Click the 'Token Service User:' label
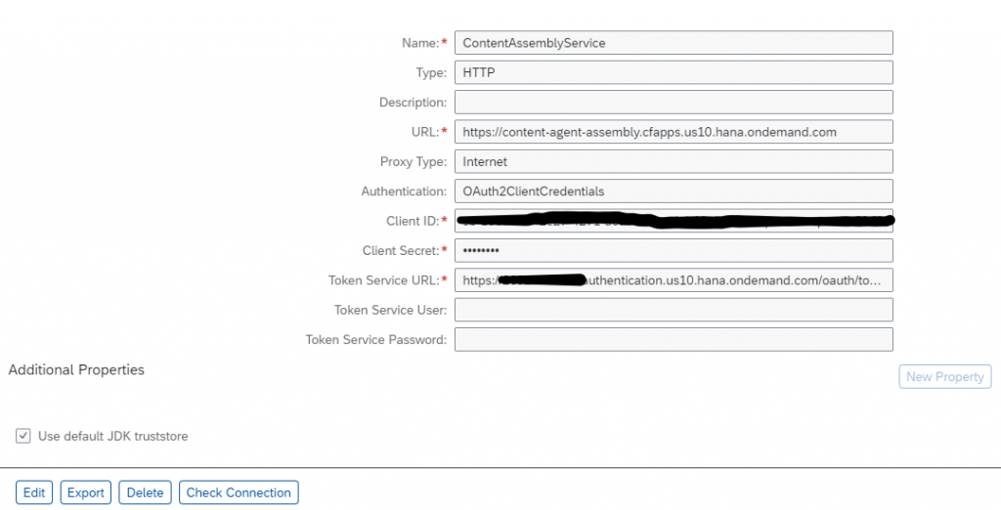Viewport: 1001px width, 510px height. tap(391, 310)
